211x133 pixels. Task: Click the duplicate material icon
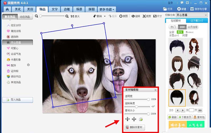point(141,119)
